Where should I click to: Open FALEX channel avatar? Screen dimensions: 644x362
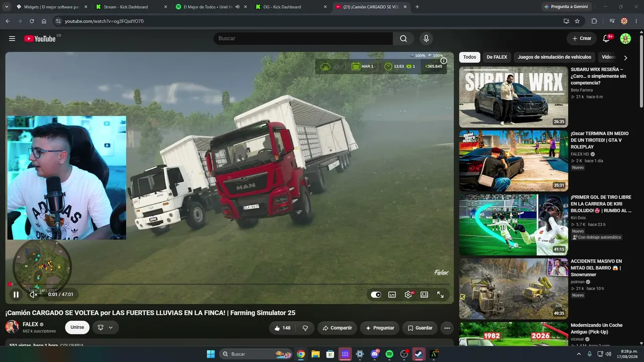click(12, 327)
